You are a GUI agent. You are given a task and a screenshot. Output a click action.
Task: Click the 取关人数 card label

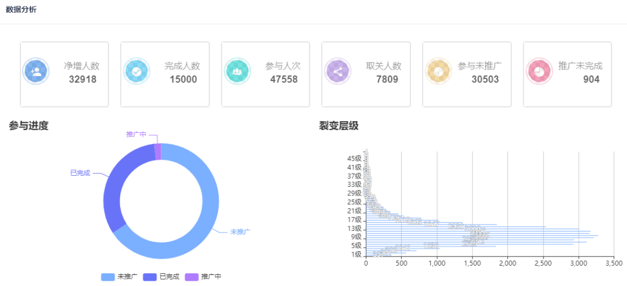[x=384, y=66]
